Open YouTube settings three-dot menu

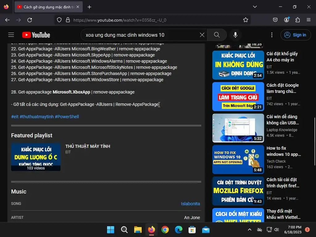[272, 35]
